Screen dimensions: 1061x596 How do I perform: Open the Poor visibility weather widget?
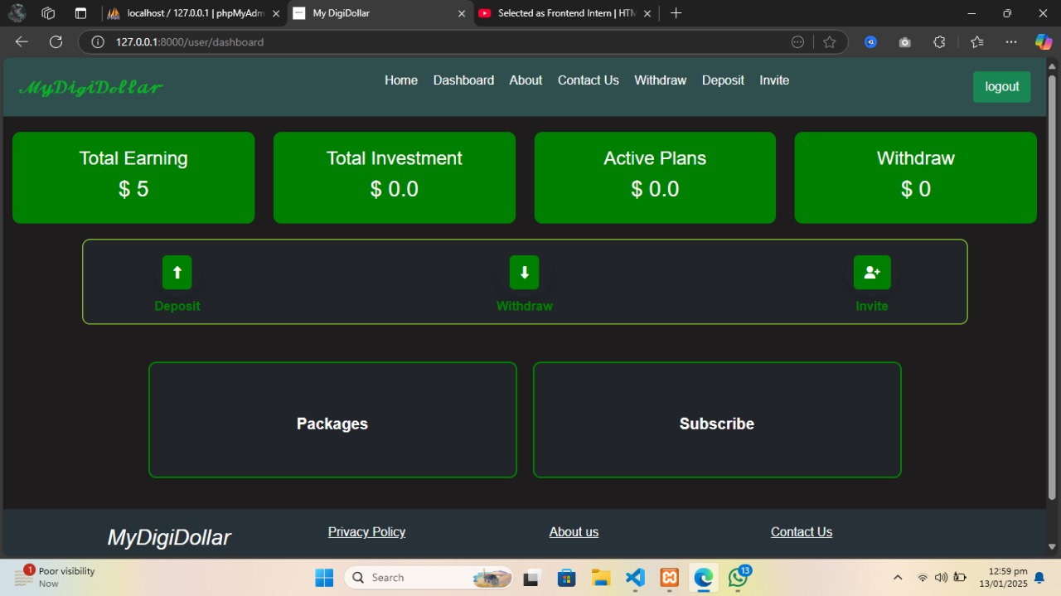(x=55, y=577)
